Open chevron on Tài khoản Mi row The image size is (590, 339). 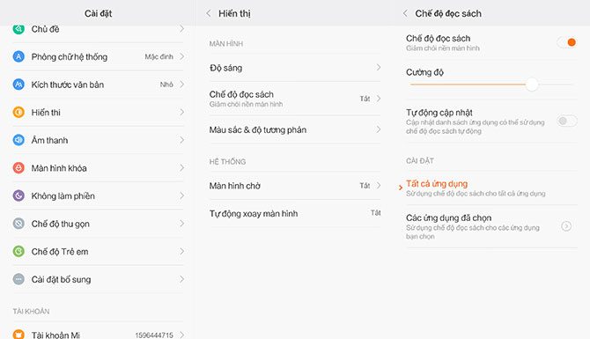[x=181, y=335]
